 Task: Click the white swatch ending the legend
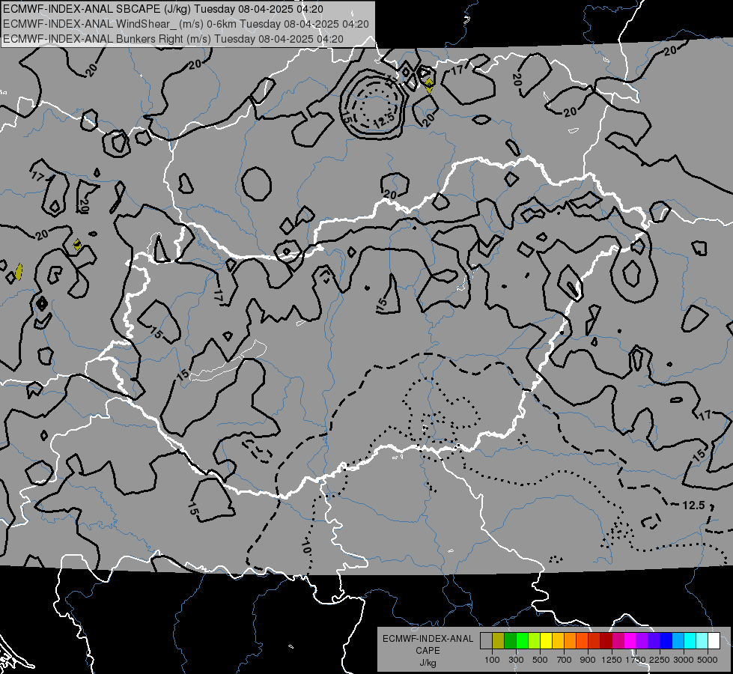[714, 641]
